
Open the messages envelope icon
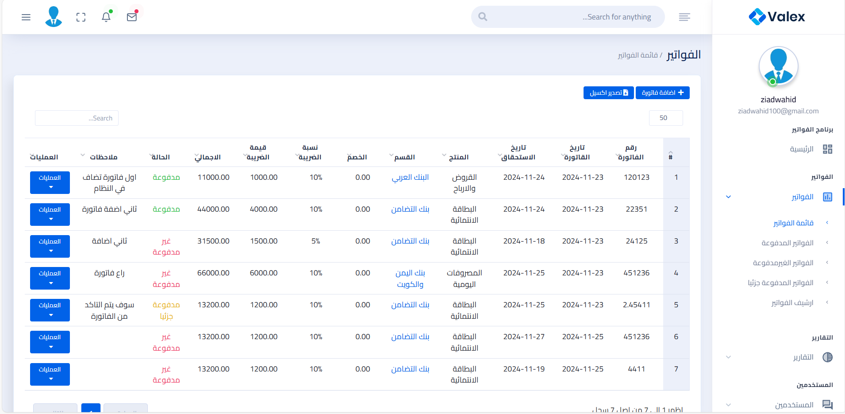pos(132,17)
